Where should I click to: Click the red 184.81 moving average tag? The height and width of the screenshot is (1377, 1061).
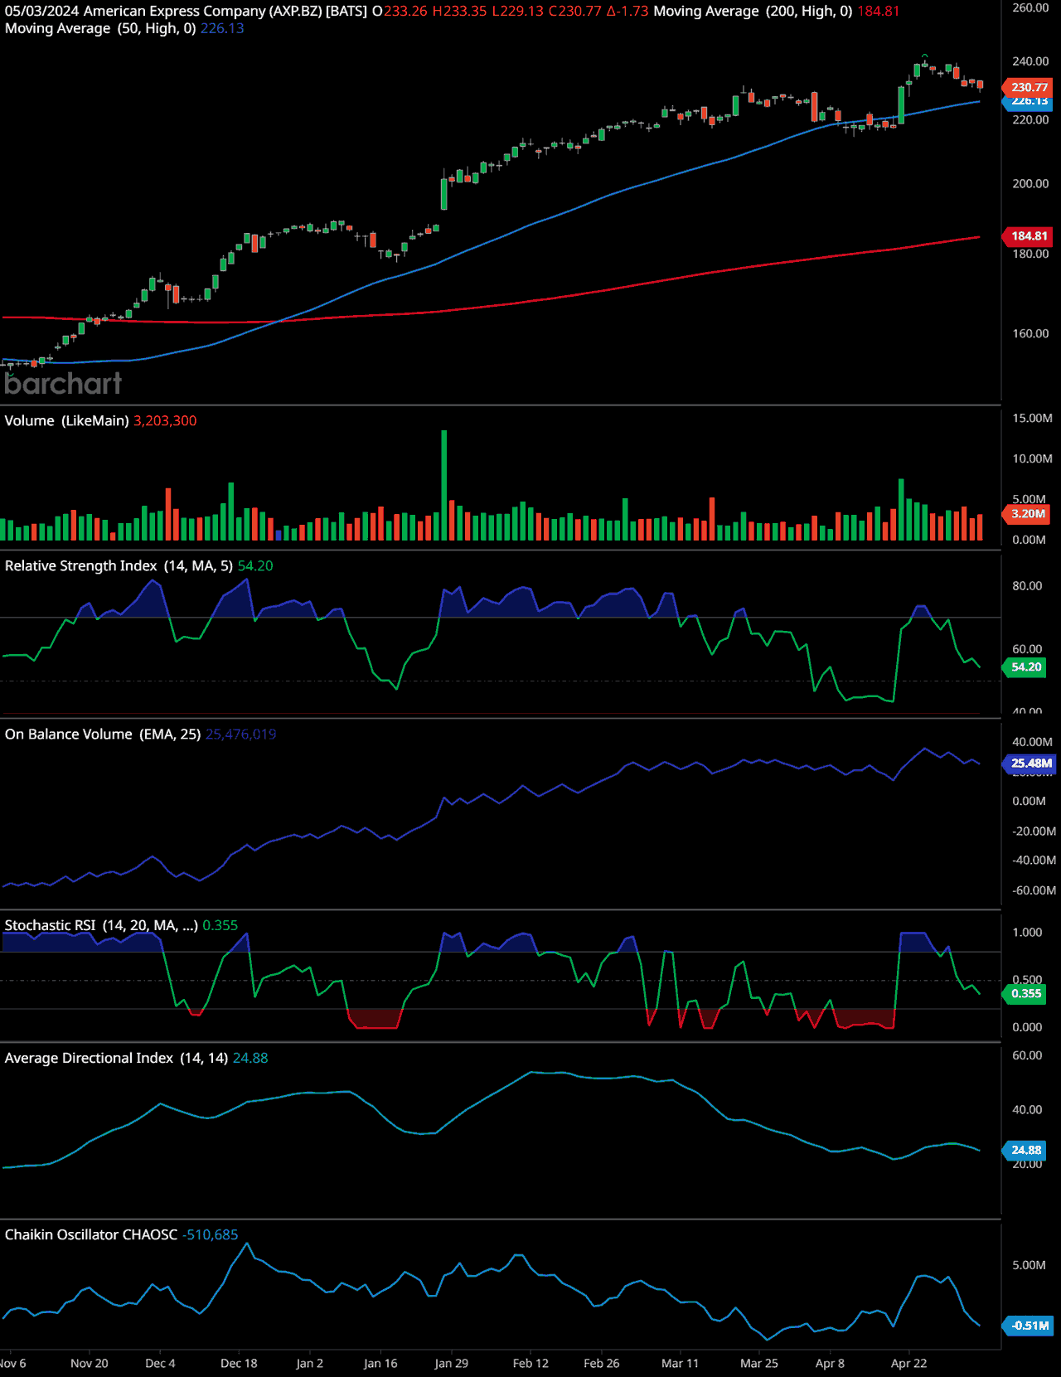pos(1029,236)
